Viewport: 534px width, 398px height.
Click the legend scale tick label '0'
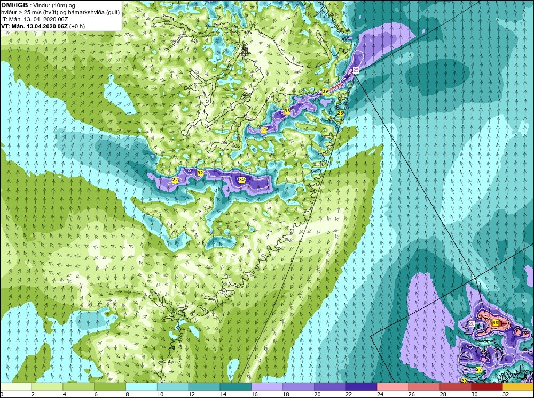pyautogui.click(x=2, y=394)
